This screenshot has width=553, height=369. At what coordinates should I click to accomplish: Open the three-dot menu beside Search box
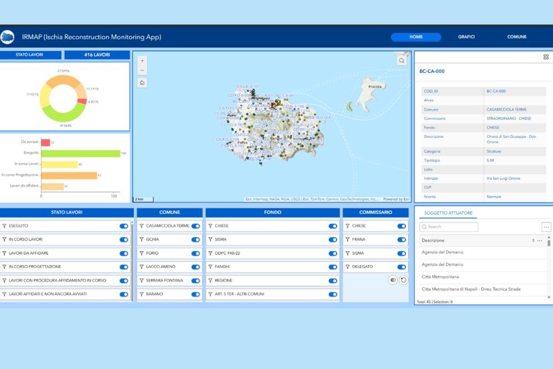click(546, 227)
